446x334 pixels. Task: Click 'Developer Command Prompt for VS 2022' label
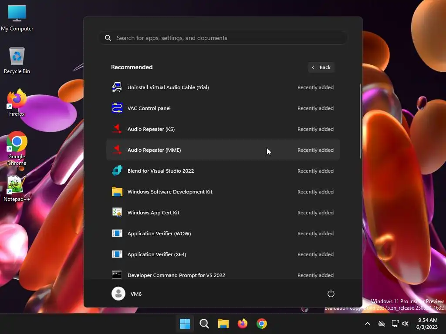pyautogui.click(x=176, y=275)
